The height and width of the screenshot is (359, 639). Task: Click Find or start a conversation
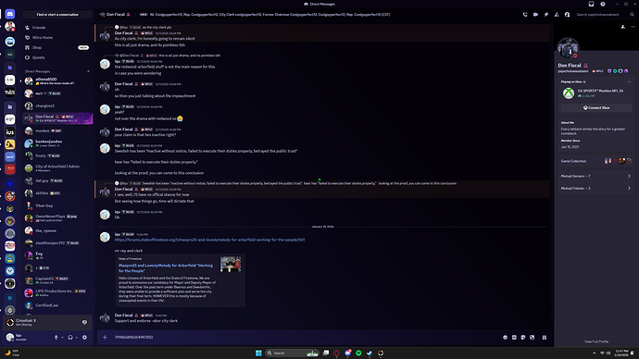coord(57,15)
